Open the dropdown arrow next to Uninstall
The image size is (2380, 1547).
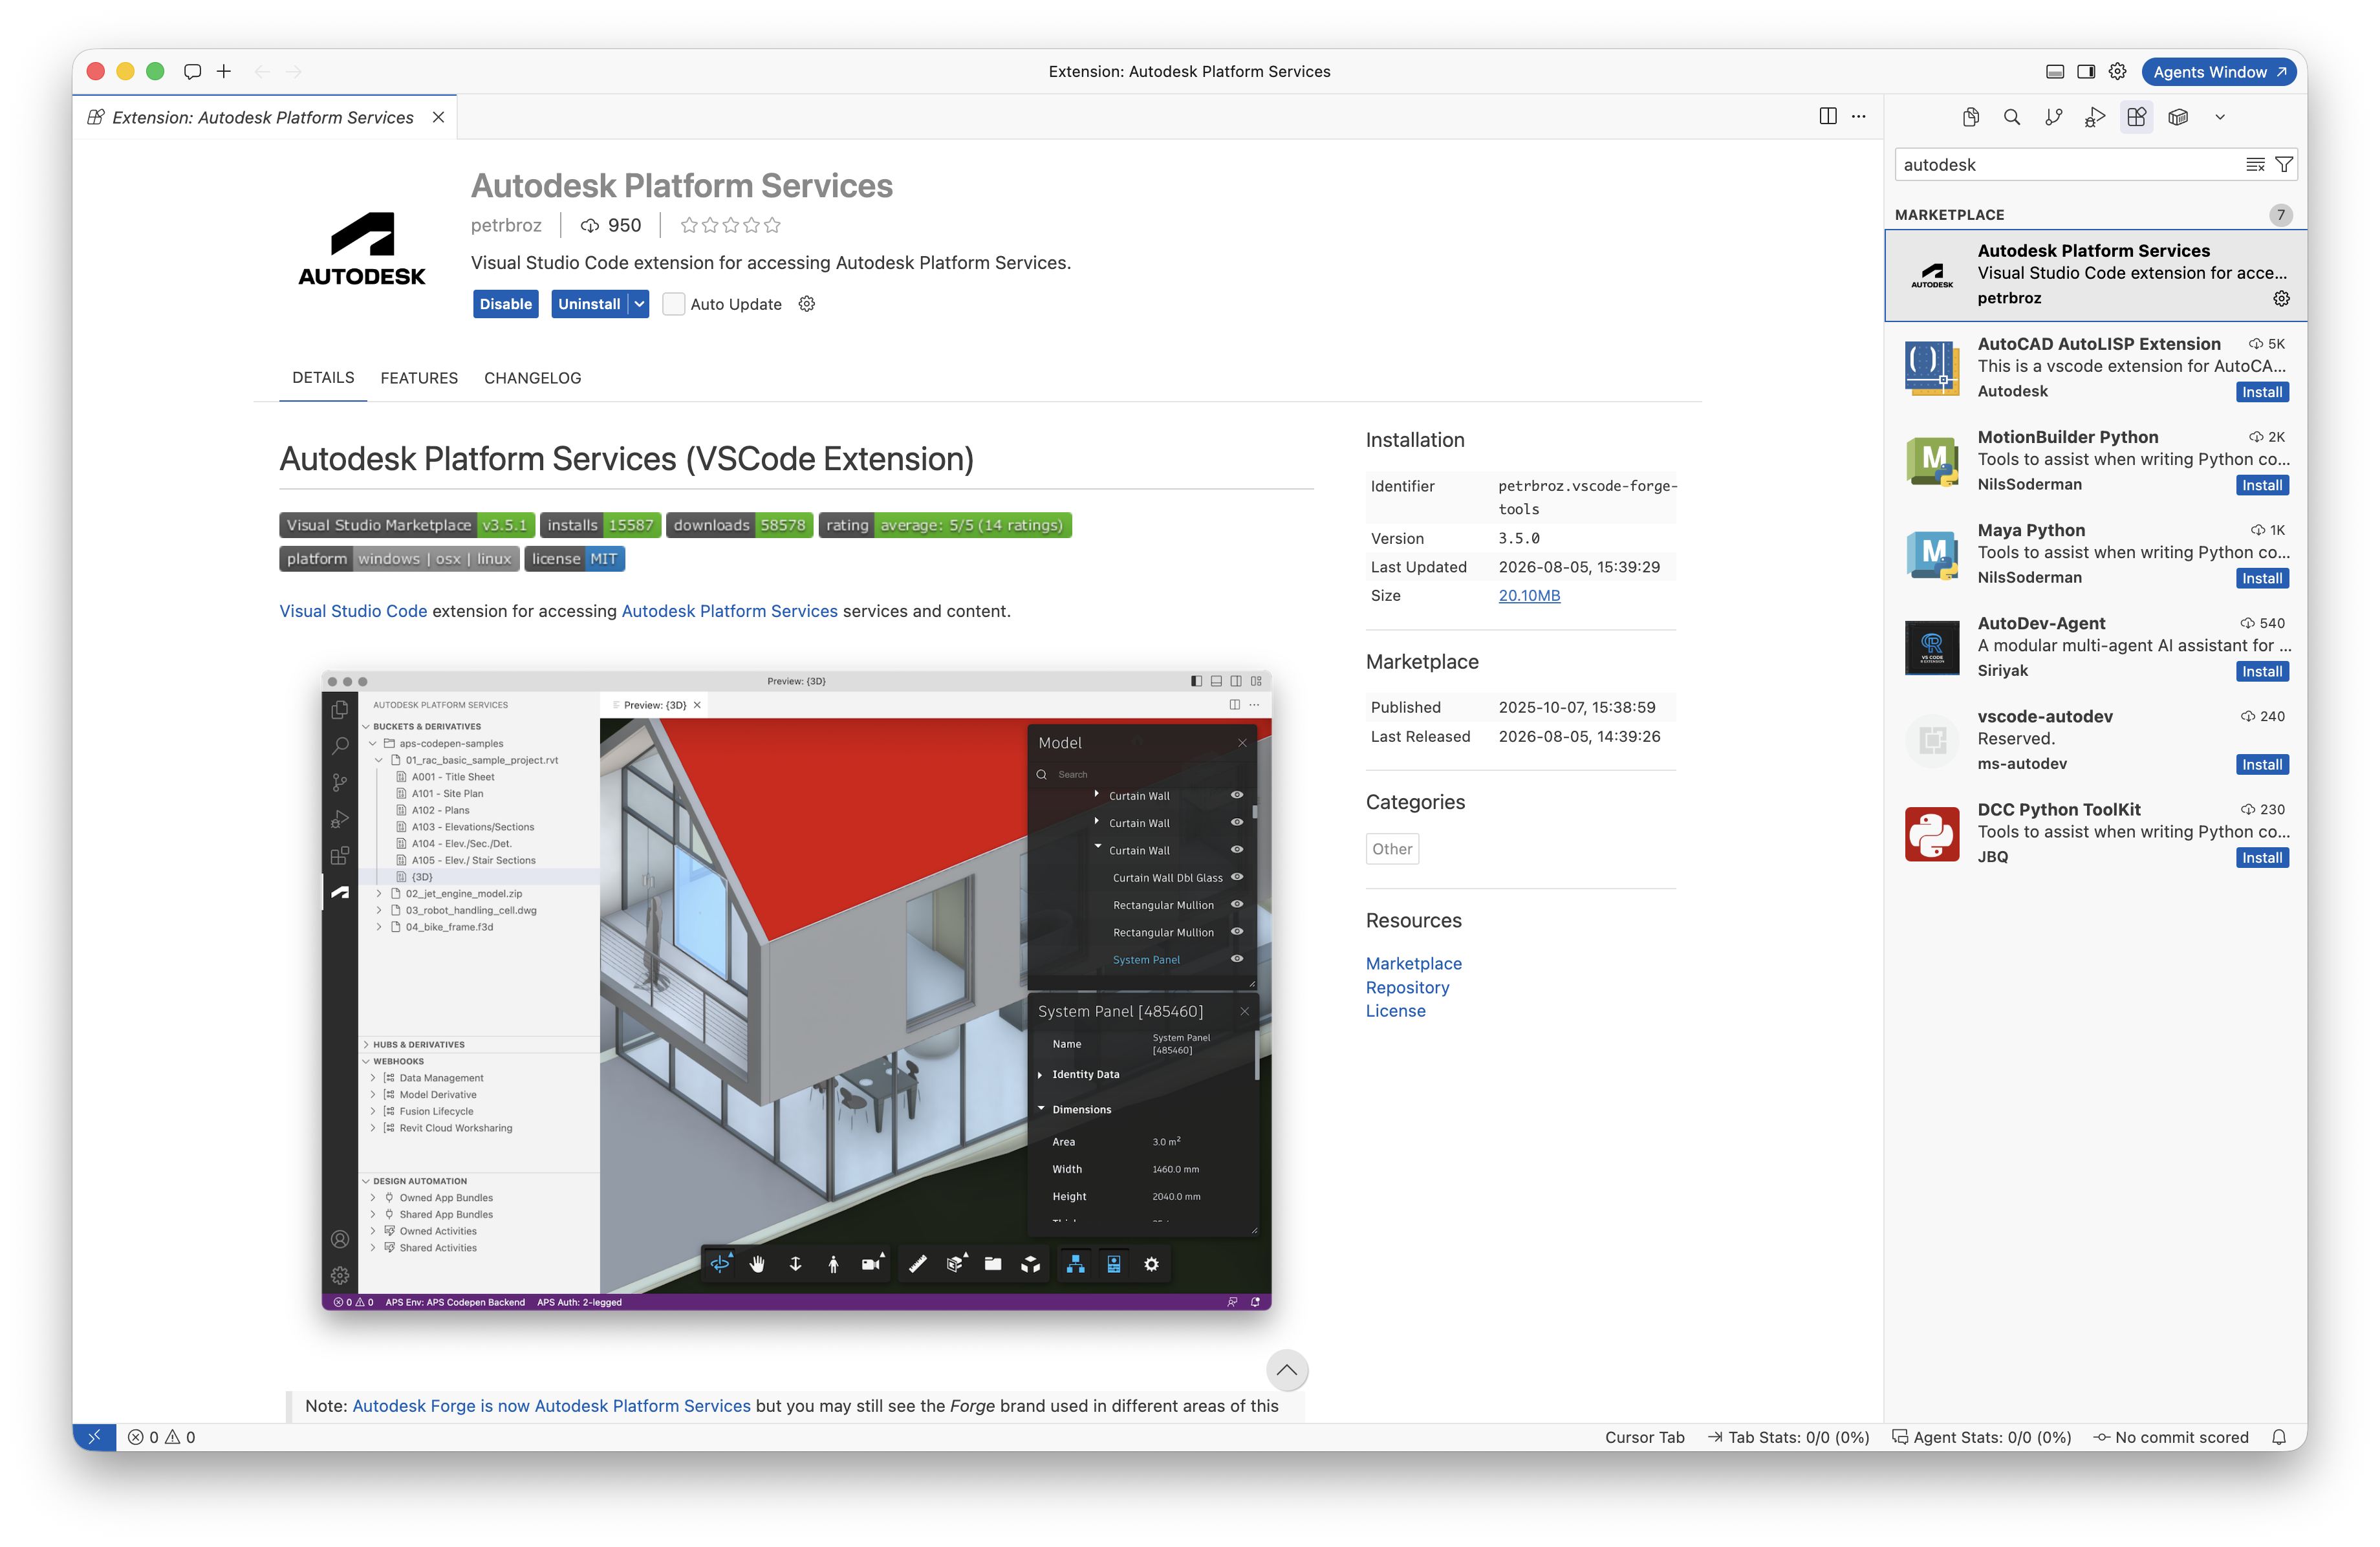pos(639,304)
